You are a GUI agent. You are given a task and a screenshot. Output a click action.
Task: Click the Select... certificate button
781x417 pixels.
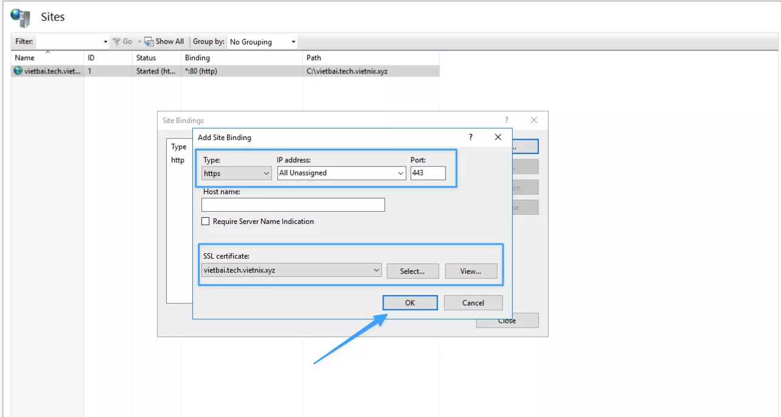(x=412, y=271)
